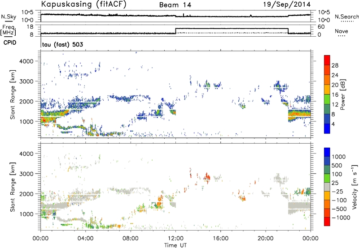
Task: Click the 'Beam 14' label
Action: point(175,5)
